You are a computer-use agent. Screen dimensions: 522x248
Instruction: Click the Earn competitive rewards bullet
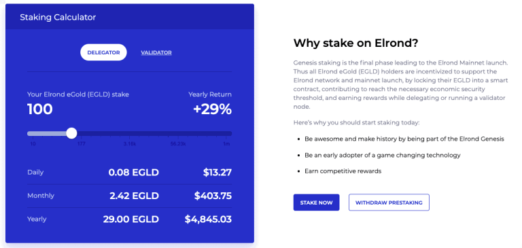343,171
